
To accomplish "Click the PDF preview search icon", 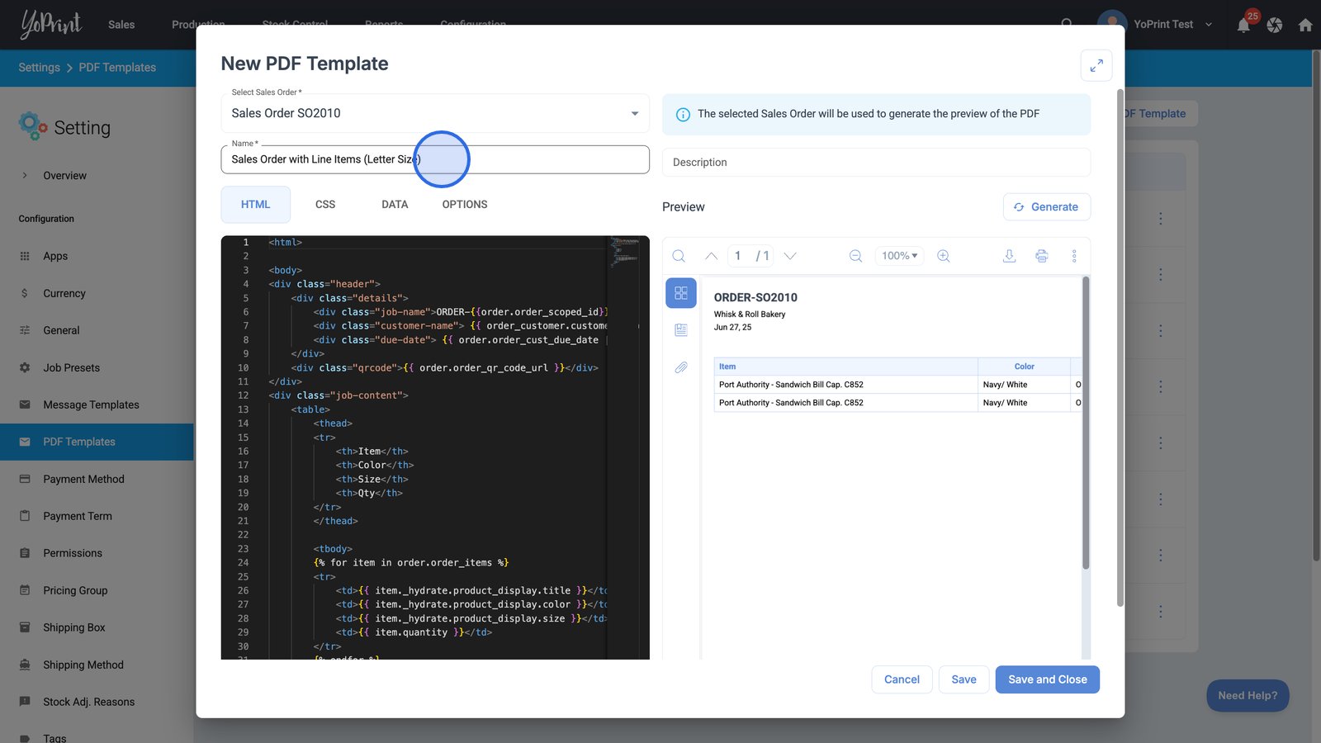I will coord(679,256).
